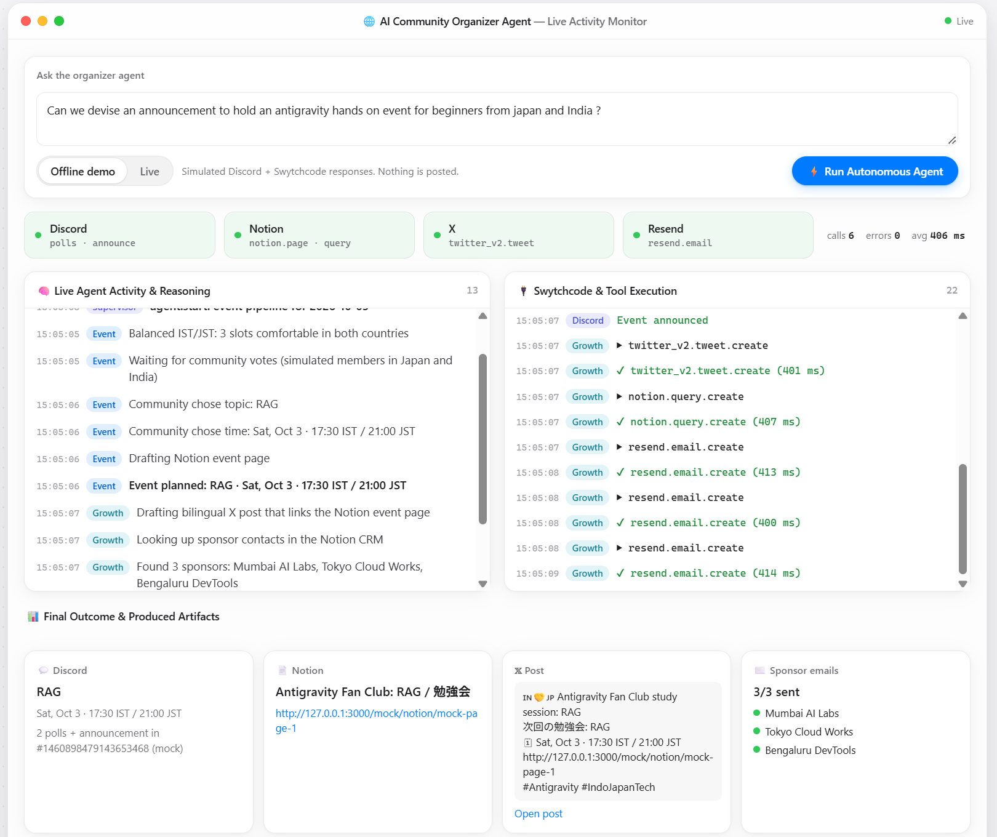Viewport: 997px width, 837px height.
Task: Click 'Bengaluru DevTools' in sponsor emails list
Action: coord(811,750)
